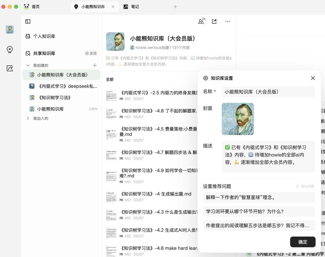Click the 共享知识库 icon
This screenshot has width=325, height=257.
(28, 53)
